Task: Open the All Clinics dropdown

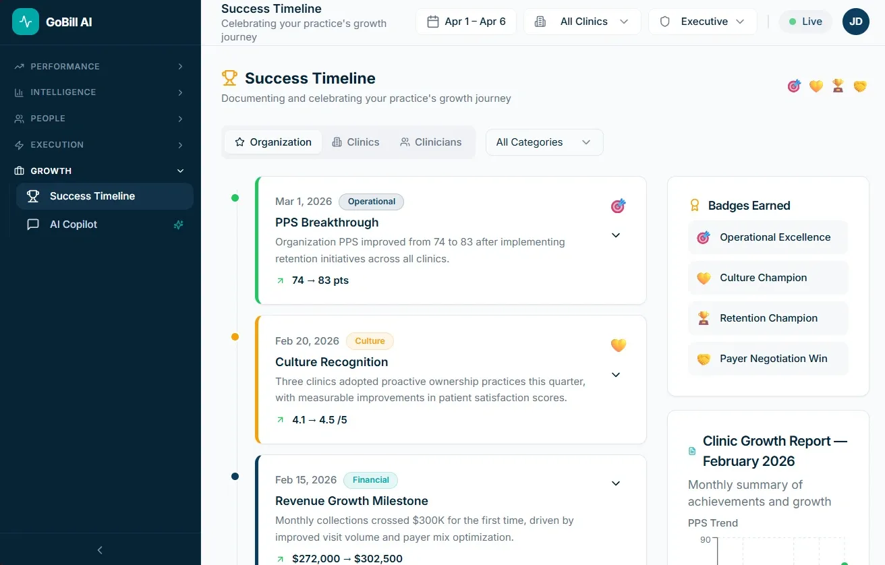Action: [x=582, y=22]
